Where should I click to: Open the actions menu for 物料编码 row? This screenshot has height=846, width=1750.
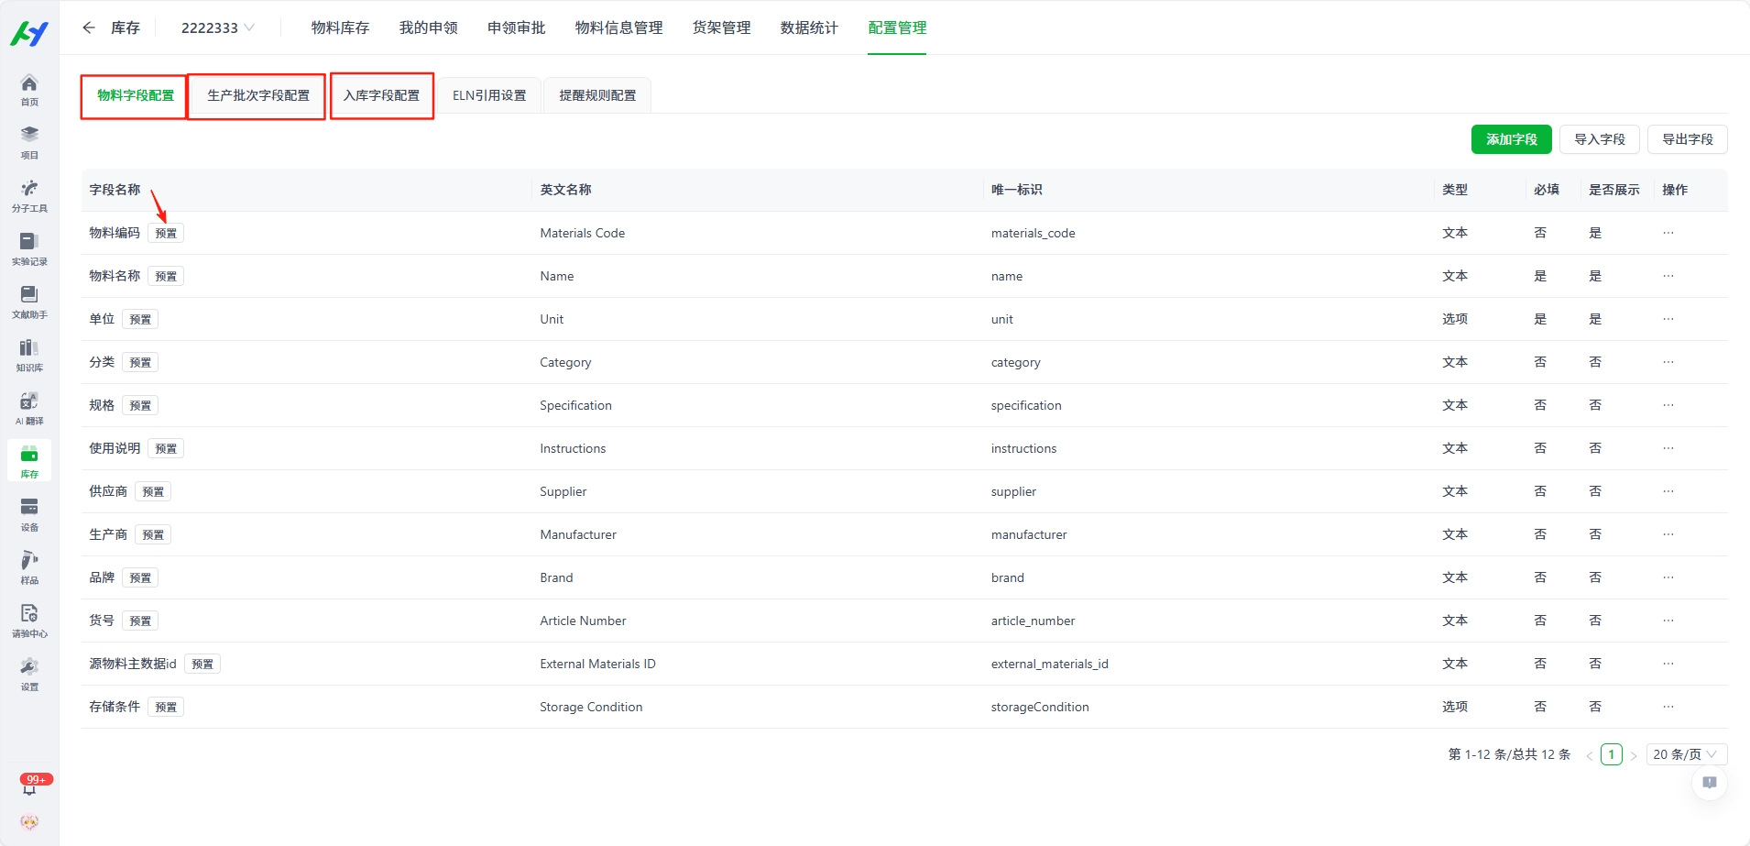pos(1668,233)
